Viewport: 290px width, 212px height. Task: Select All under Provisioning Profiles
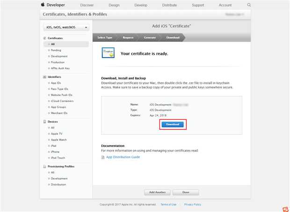tap(53, 173)
